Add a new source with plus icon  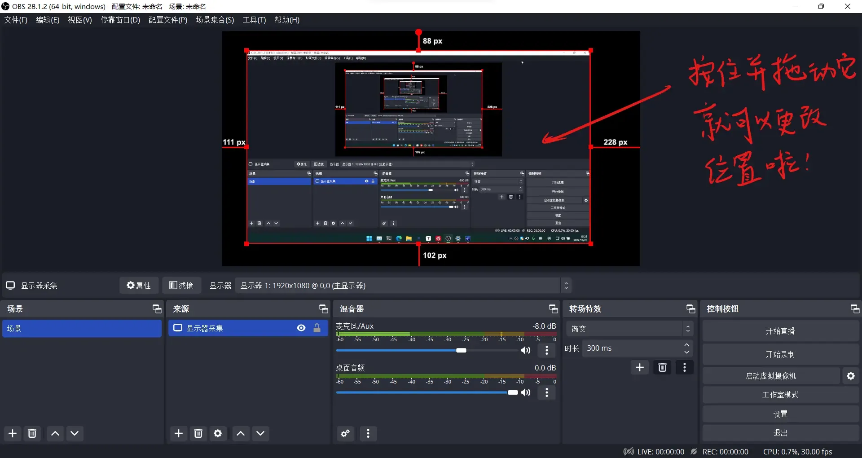pos(179,433)
